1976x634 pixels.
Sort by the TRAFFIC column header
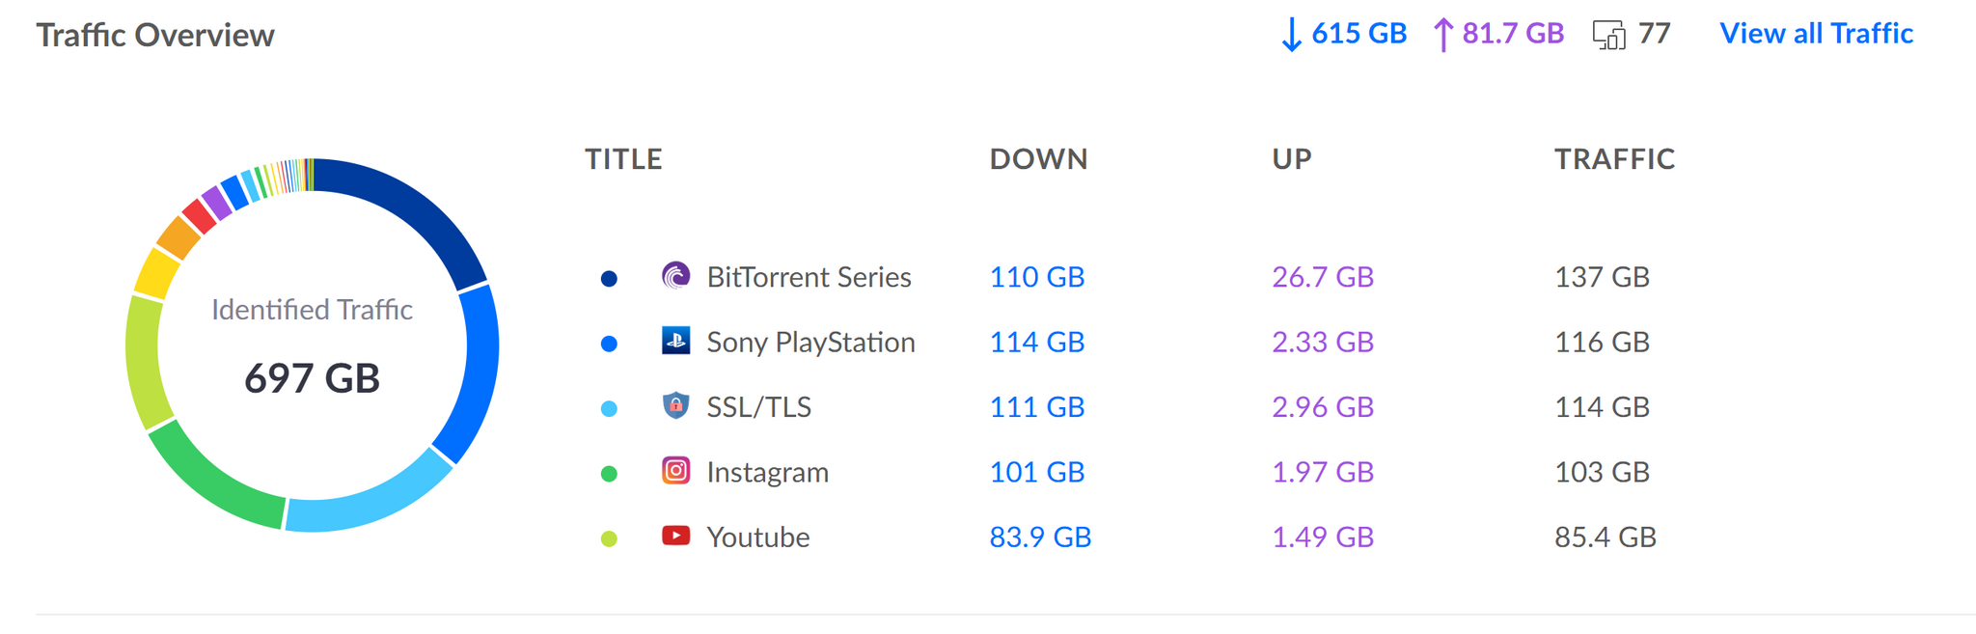click(x=1614, y=158)
